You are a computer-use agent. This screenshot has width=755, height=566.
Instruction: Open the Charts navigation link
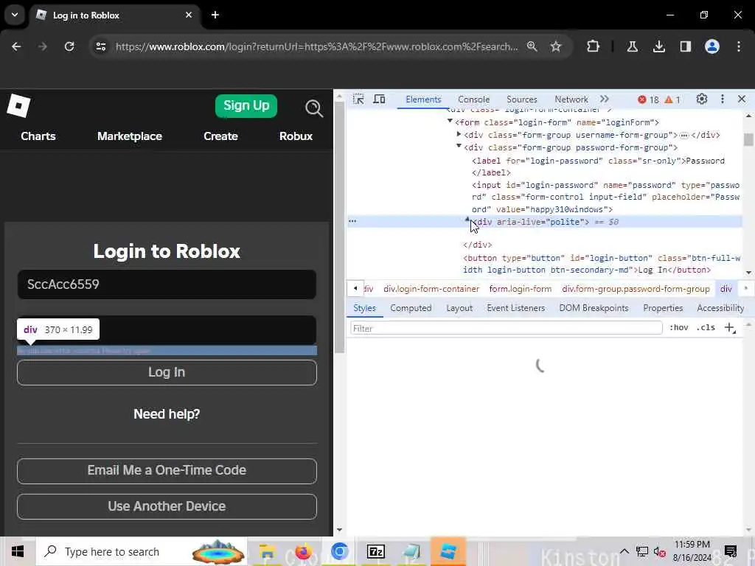(38, 136)
